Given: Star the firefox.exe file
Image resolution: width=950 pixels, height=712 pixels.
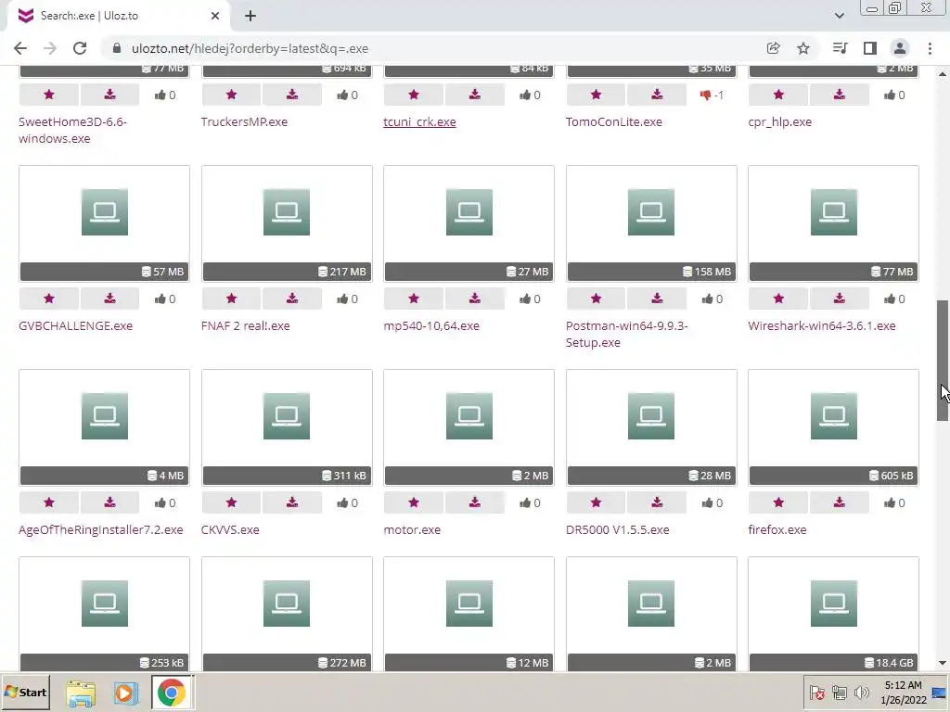Looking at the screenshot, I should click(x=778, y=502).
